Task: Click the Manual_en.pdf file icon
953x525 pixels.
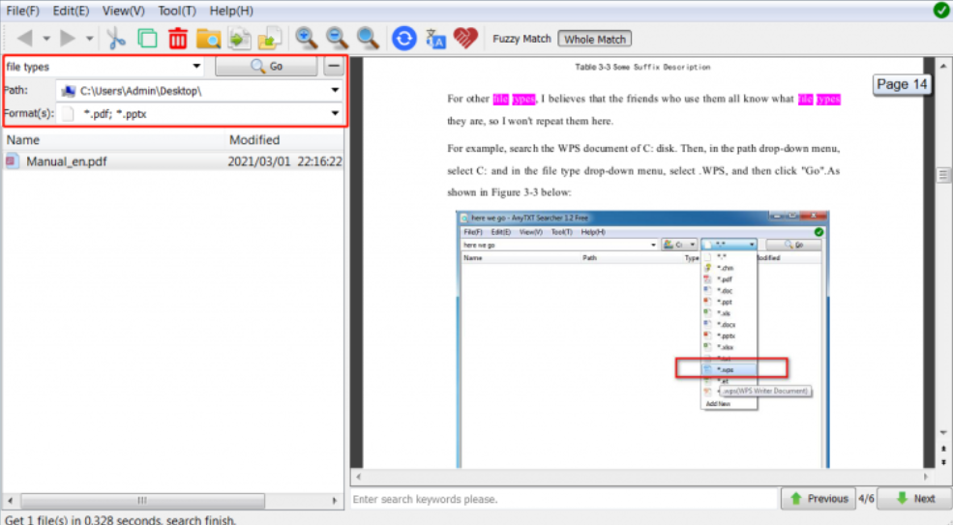Action: 12,161
